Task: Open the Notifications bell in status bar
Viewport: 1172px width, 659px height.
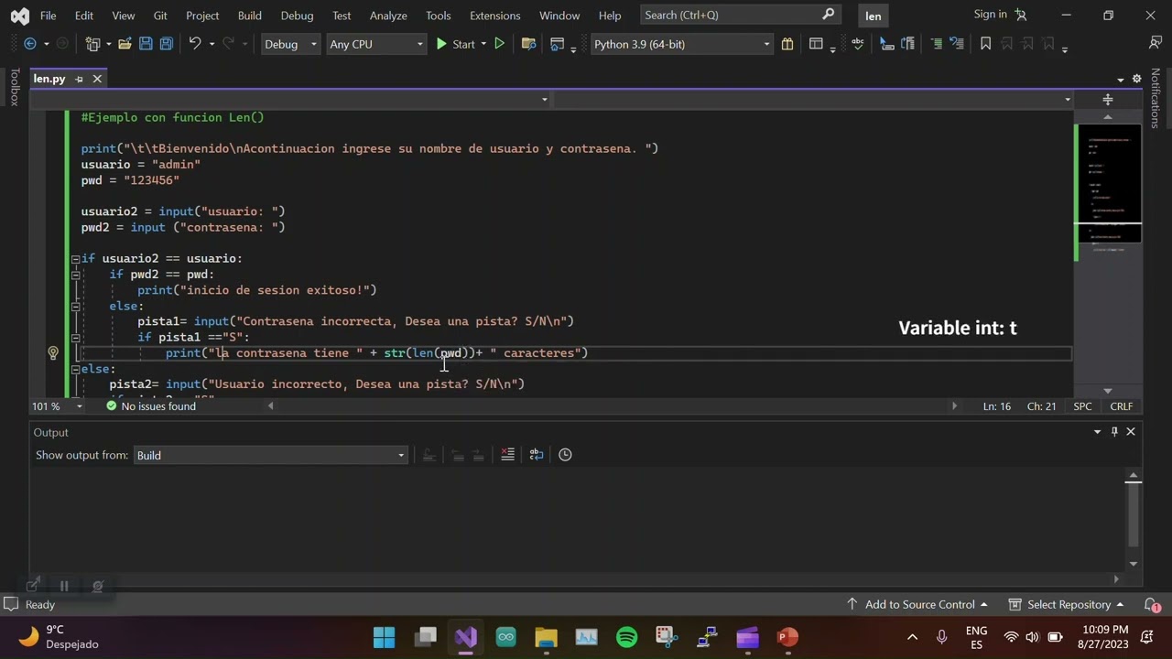Action: click(x=1152, y=605)
